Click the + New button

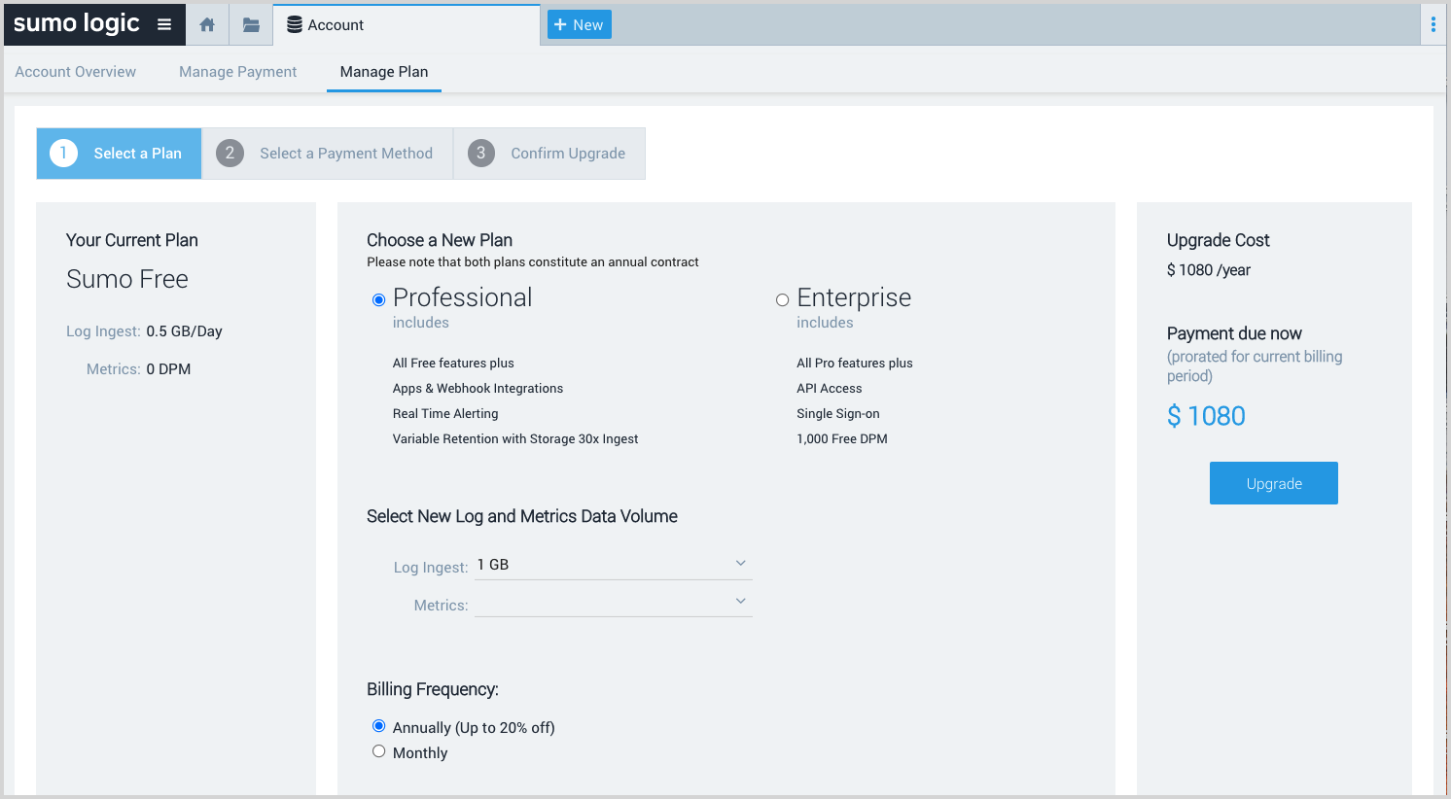pos(579,23)
